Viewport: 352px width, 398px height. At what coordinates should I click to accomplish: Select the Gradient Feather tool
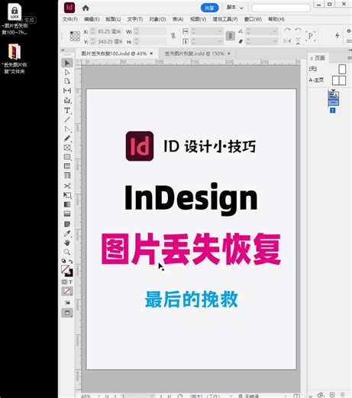(x=67, y=214)
